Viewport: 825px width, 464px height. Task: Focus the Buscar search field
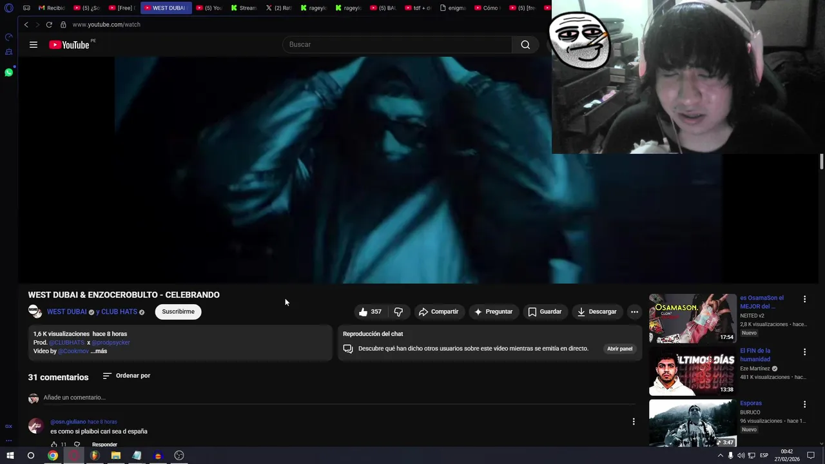[397, 44]
